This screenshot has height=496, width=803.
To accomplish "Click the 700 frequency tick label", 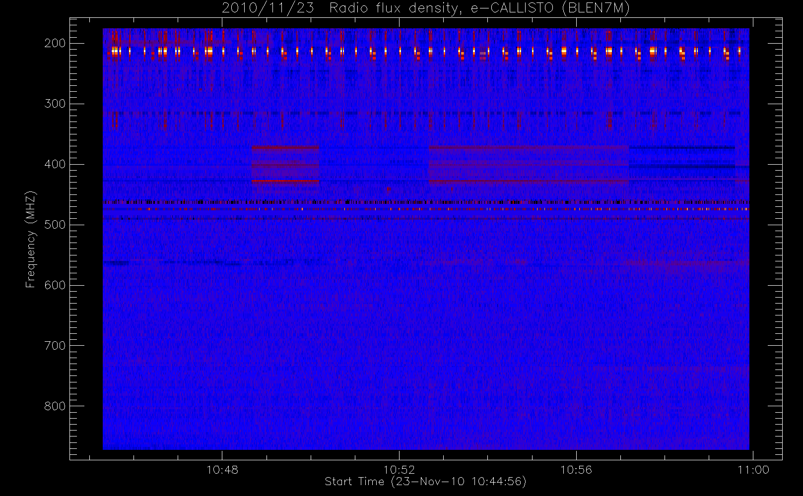I will (x=55, y=346).
